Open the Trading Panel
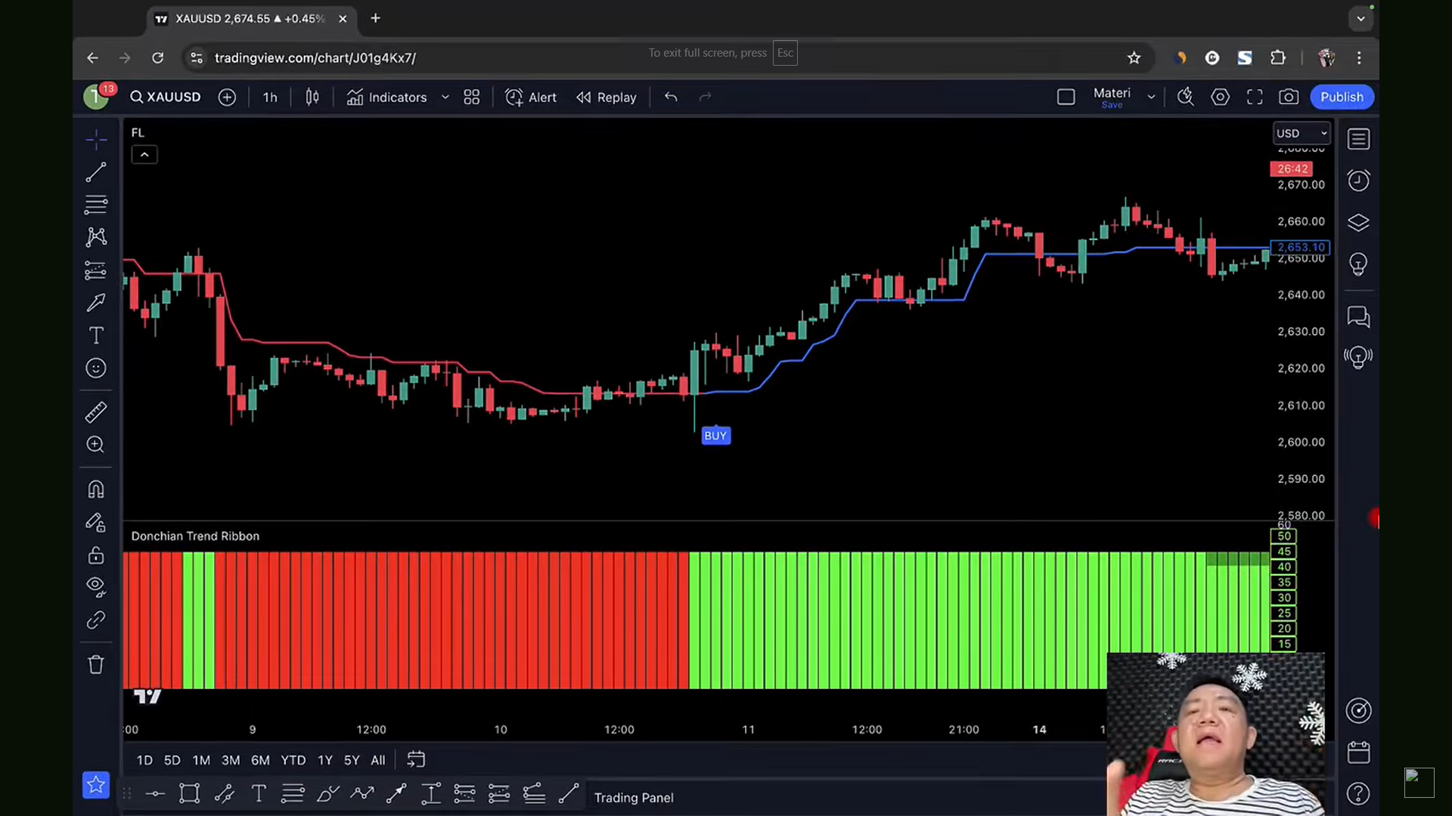The image size is (1452, 816). 634,798
